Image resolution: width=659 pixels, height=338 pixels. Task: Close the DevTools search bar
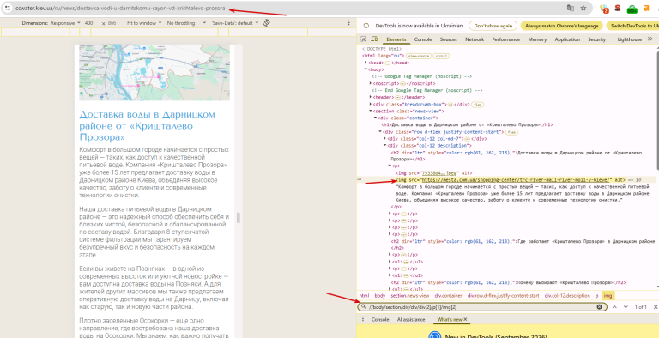click(x=656, y=307)
